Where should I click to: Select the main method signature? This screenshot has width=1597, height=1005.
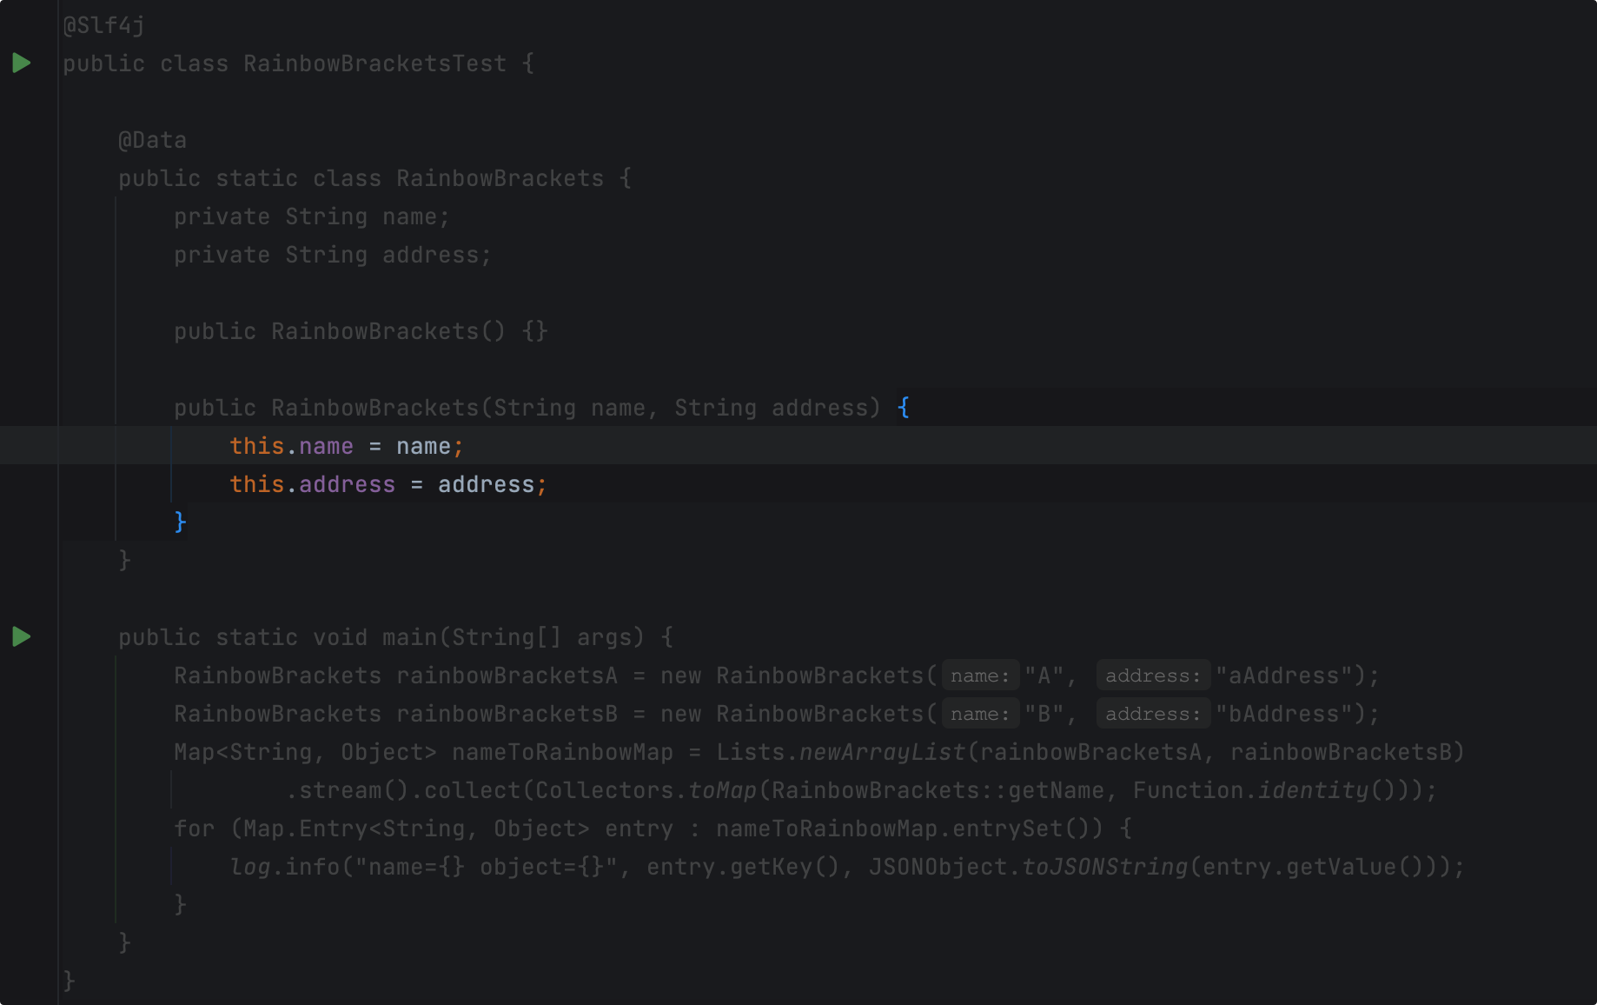click(391, 636)
